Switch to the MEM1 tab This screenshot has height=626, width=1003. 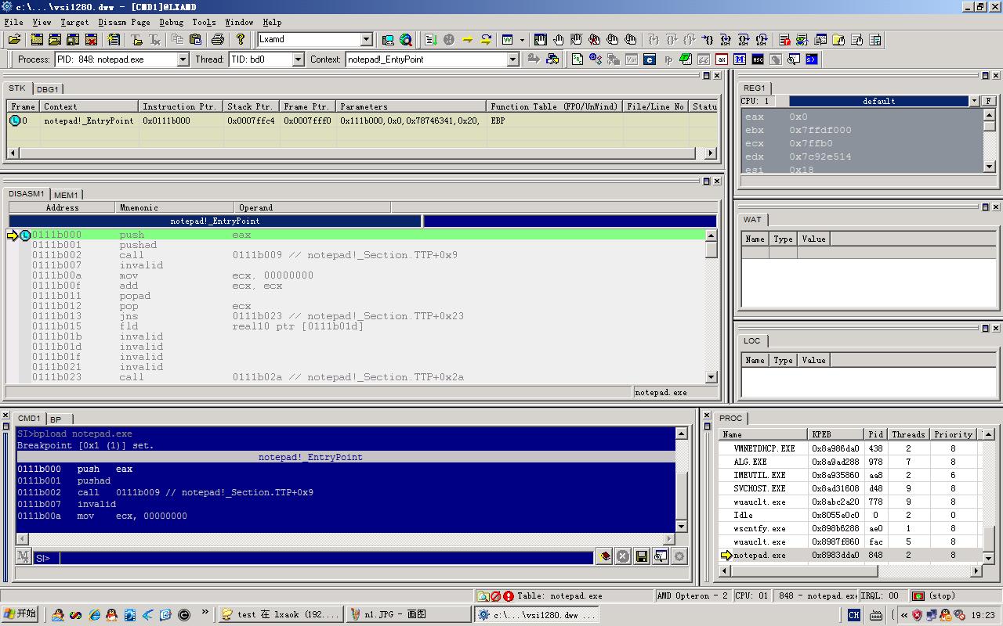[x=66, y=195]
